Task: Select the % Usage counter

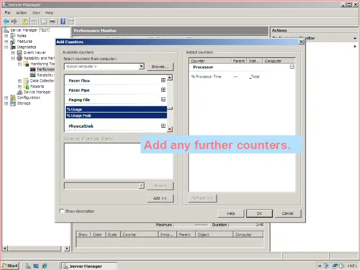Action: [116, 109]
